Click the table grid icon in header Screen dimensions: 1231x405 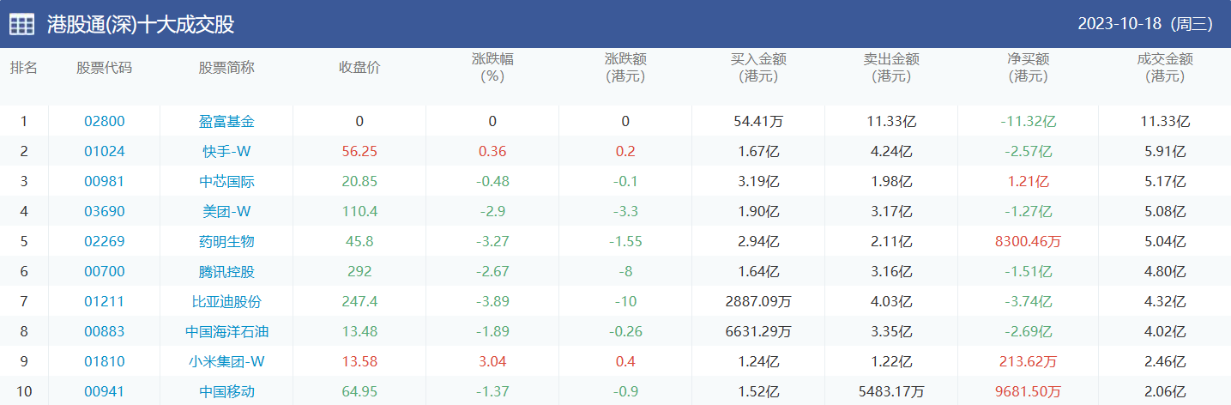click(x=22, y=24)
